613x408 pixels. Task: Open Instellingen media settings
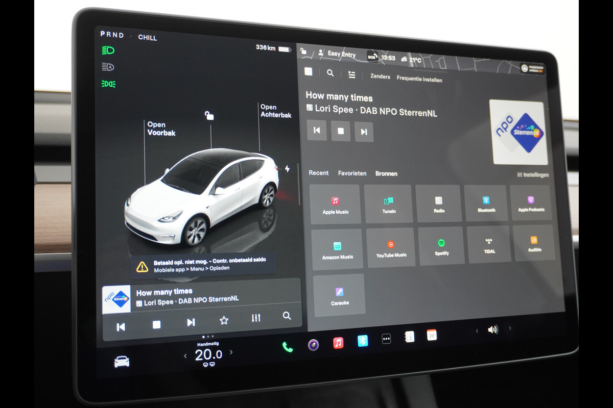point(533,175)
